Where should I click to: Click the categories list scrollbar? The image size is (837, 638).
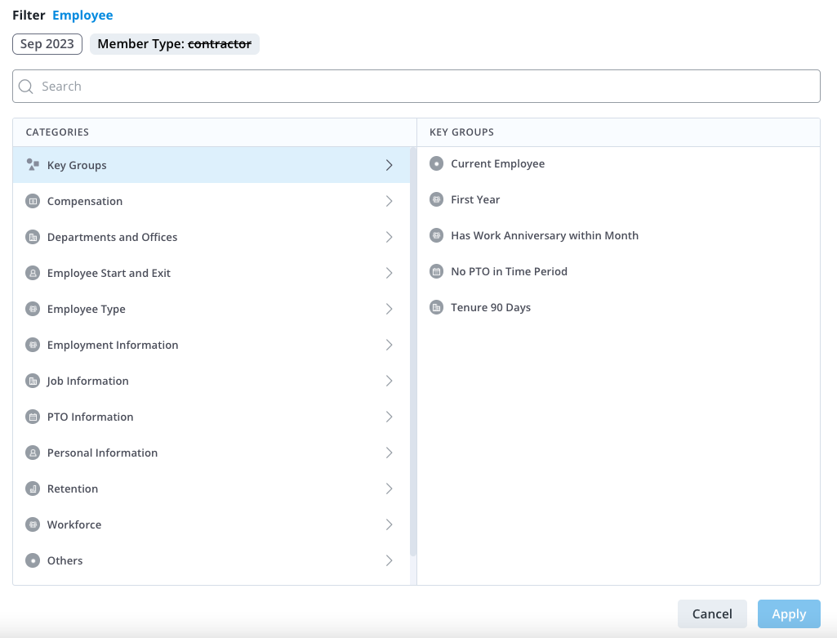(x=413, y=351)
